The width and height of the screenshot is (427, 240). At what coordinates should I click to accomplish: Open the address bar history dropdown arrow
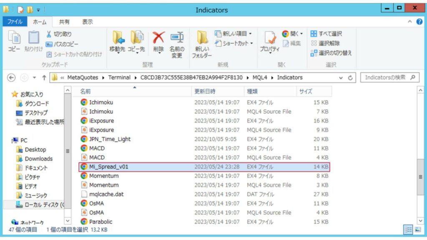click(x=341, y=78)
